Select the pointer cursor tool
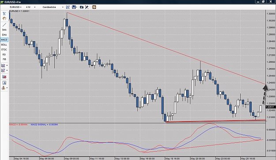 (4, 14)
